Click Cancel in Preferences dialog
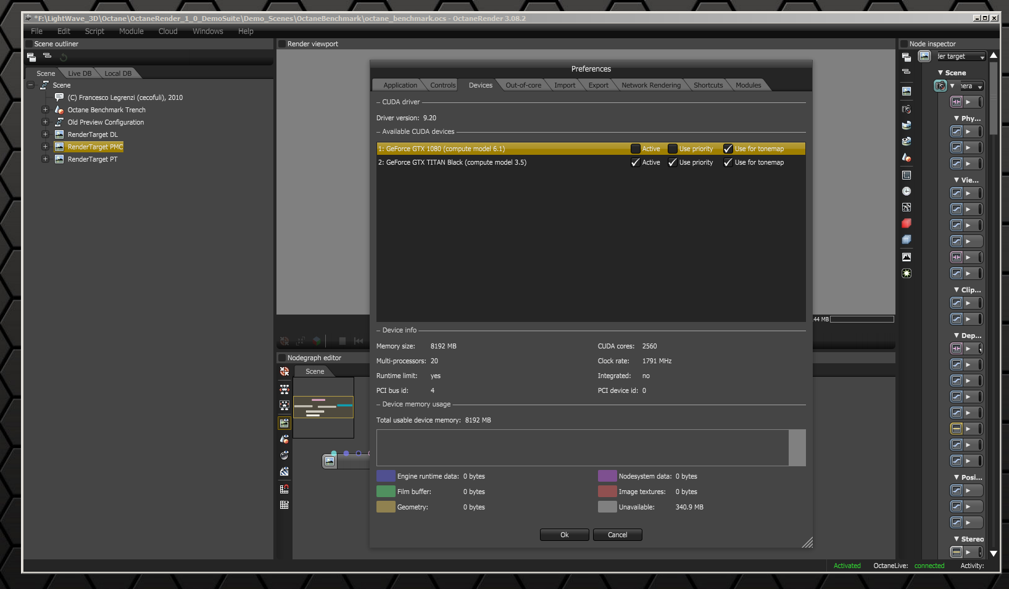Image resolution: width=1009 pixels, height=589 pixels. click(618, 535)
